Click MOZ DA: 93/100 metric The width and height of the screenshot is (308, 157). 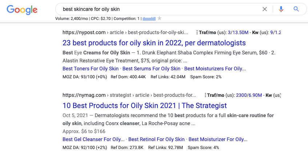(x=85, y=77)
